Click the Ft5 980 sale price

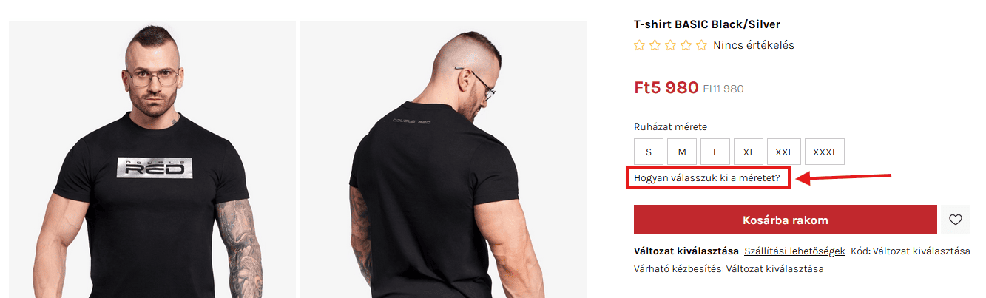[666, 87]
